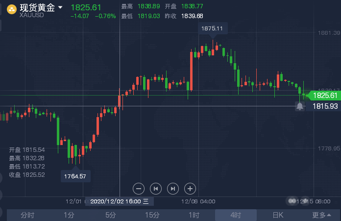The image size is (341, 221).
Task: Expand the 更多 timeframe menu
Action: [321, 215]
